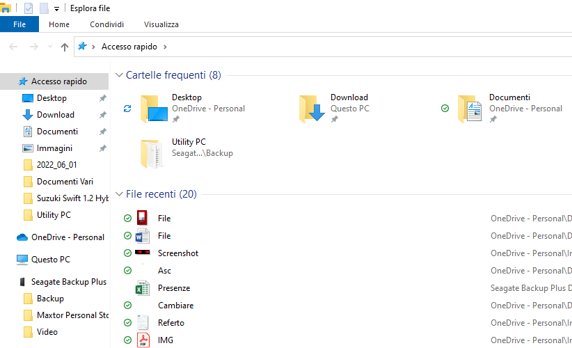The height and width of the screenshot is (348, 572).
Task: Open the Desktop folder under Cartelle frequenti
Action: tap(154, 109)
